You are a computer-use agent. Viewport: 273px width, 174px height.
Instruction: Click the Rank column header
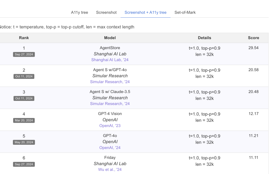(24, 38)
